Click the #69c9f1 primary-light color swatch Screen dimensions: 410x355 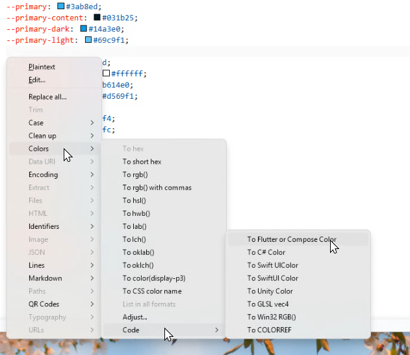click(88, 40)
